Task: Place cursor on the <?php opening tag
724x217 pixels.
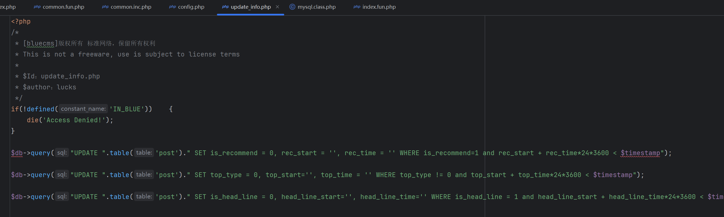Action: coord(21,21)
